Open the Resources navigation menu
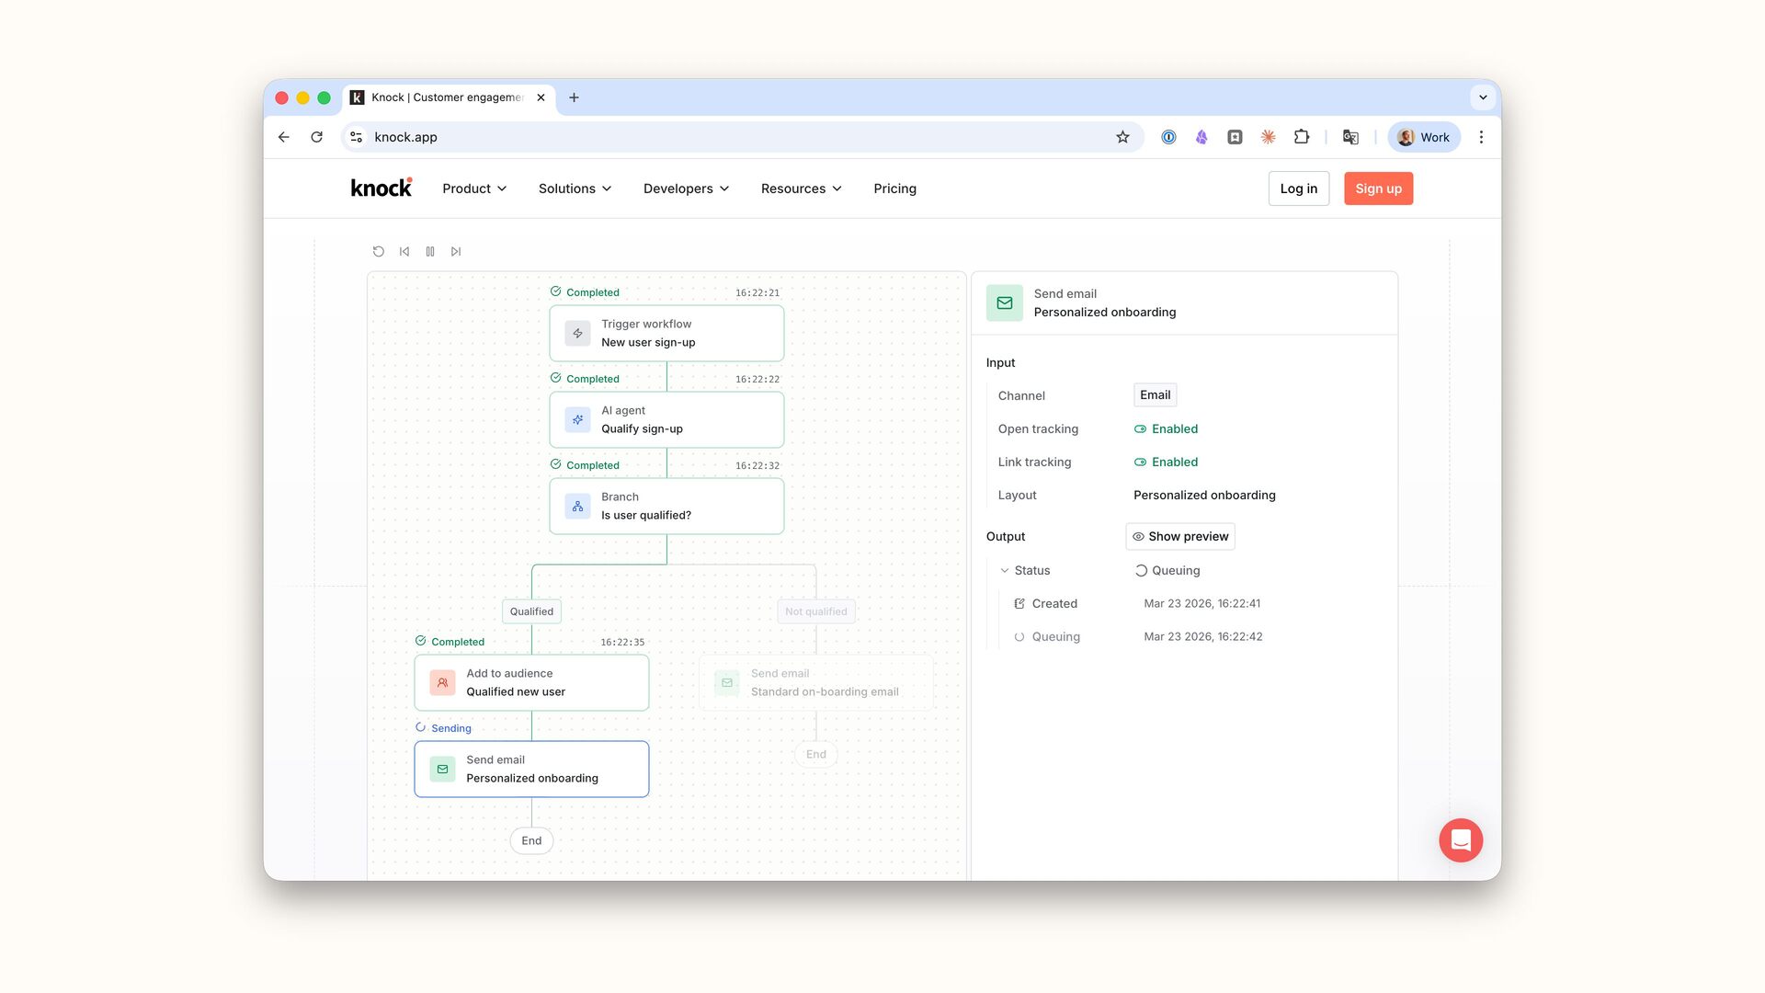The width and height of the screenshot is (1765, 993). tap(801, 188)
